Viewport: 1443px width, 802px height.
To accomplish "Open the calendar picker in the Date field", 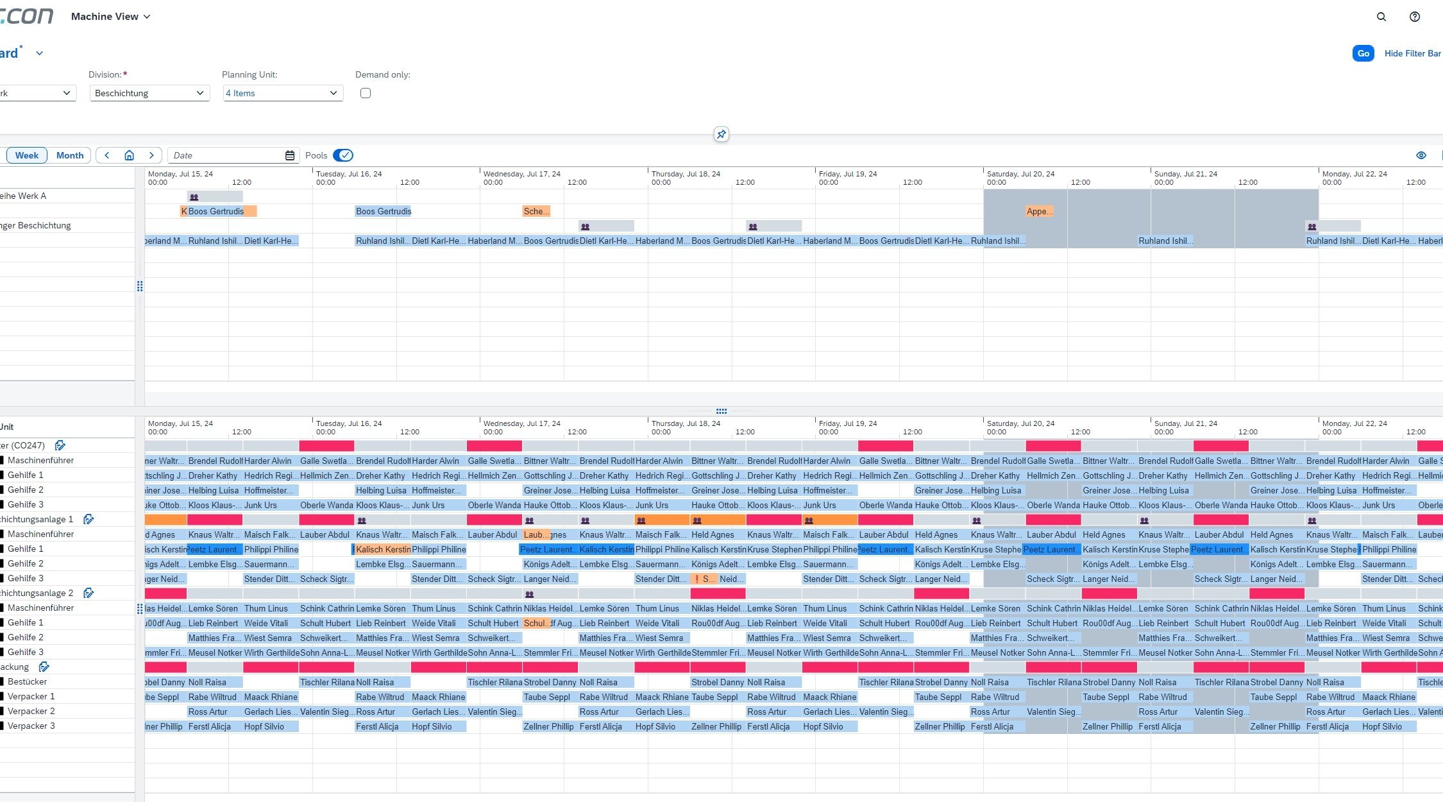I will tap(290, 155).
